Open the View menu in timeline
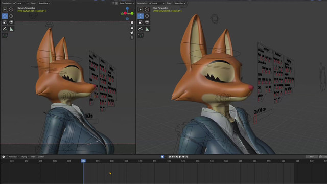The image size is (327, 184). point(33,157)
